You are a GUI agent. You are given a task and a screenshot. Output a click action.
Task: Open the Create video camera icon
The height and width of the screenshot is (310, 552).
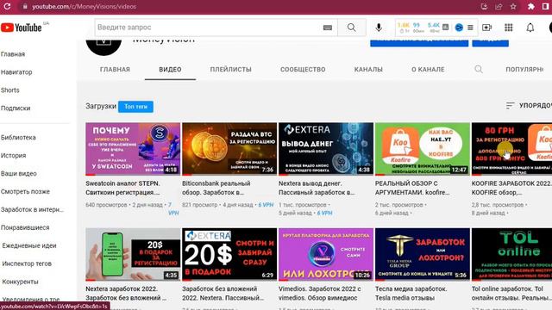(x=486, y=28)
